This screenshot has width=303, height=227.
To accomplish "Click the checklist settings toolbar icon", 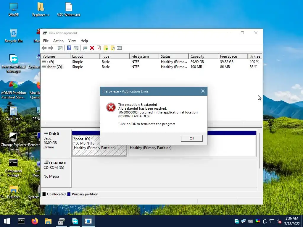I will pyautogui.click(x=119, y=48).
